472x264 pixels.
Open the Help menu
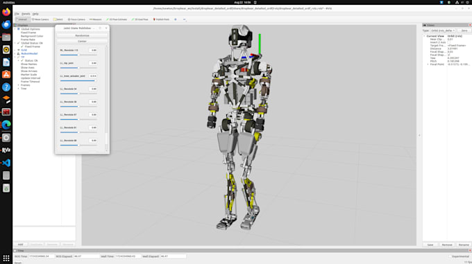coord(35,14)
